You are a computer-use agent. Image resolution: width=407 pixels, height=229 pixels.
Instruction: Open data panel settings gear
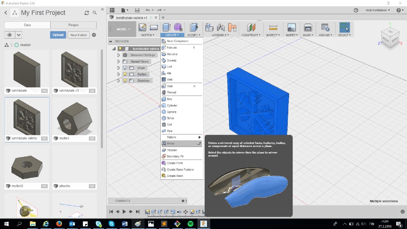coord(94,35)
